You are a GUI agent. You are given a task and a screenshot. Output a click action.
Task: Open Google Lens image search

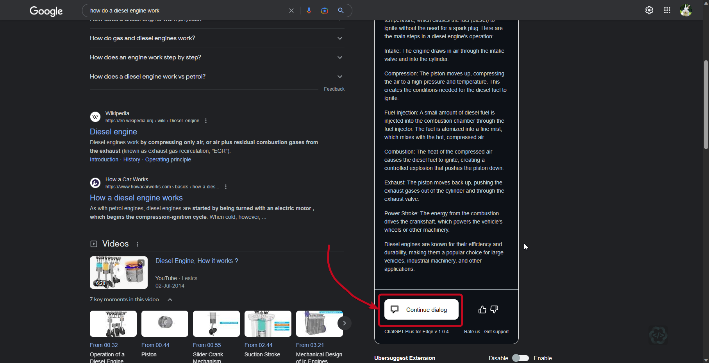pos(325,11)
